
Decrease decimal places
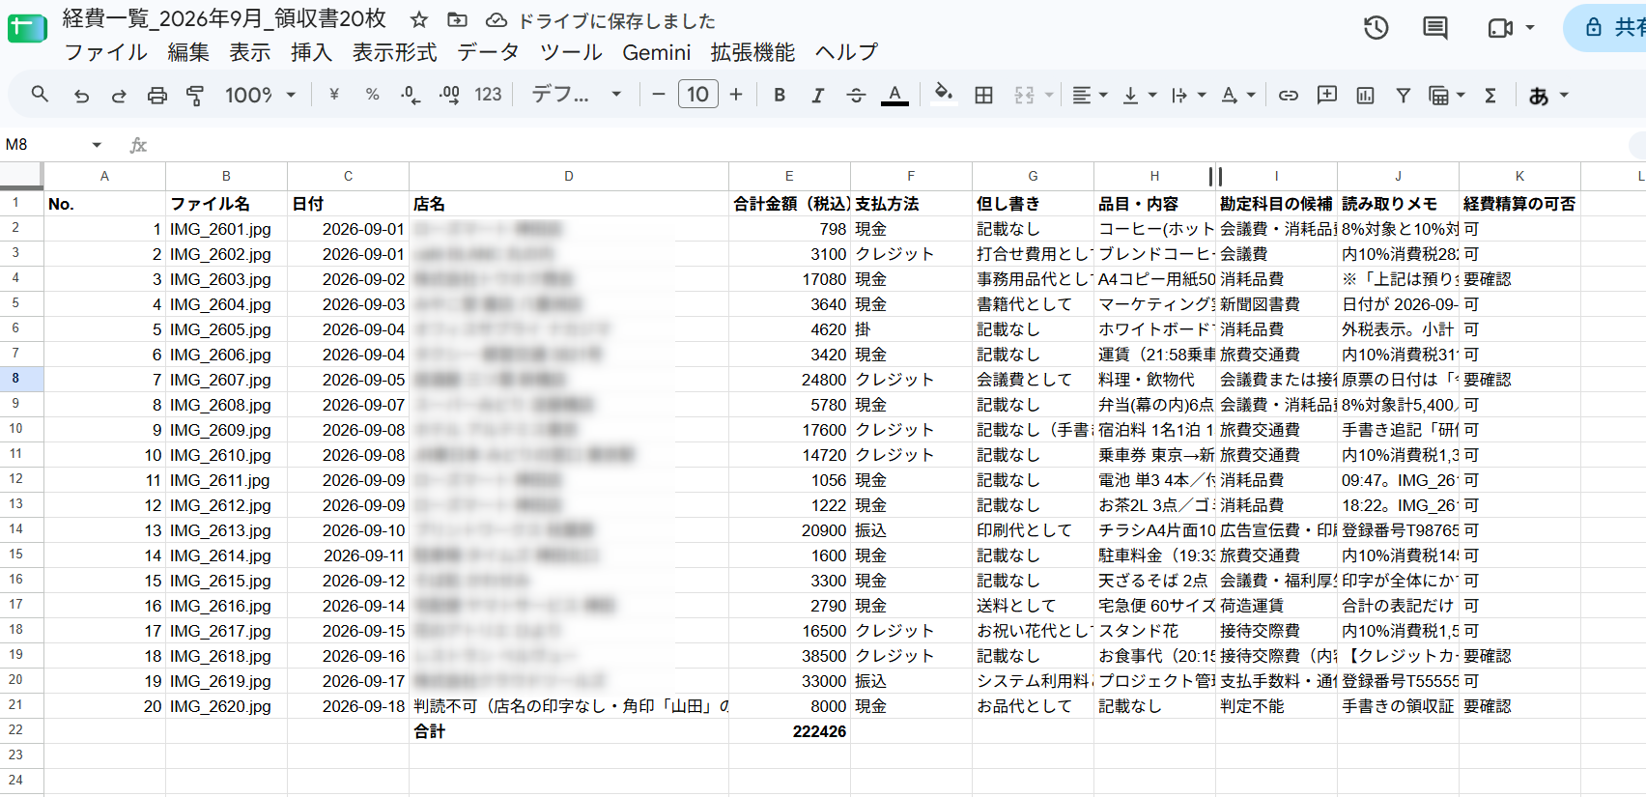[411, 95]
